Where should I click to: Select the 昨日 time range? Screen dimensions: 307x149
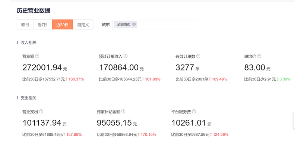[x=25, y=25]
